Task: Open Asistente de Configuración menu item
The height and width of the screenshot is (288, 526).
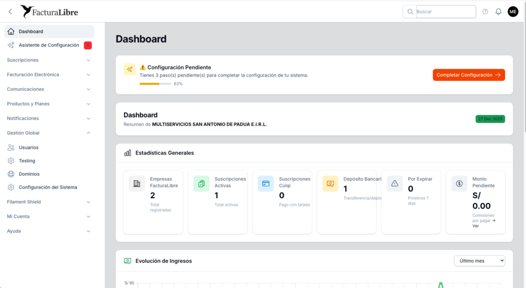Action: [x=49, y=45]
